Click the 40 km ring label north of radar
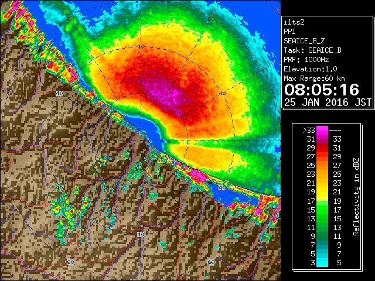The height and width of the screenshot is (281, 375). (141, 47)
